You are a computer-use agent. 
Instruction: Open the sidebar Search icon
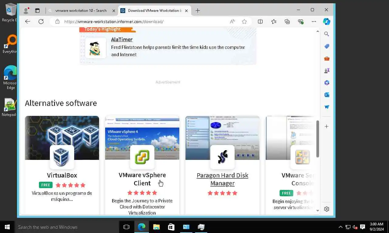(x=327, y=34)
